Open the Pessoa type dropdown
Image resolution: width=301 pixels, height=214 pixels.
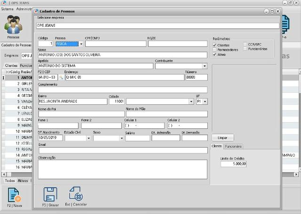[81, 44]
